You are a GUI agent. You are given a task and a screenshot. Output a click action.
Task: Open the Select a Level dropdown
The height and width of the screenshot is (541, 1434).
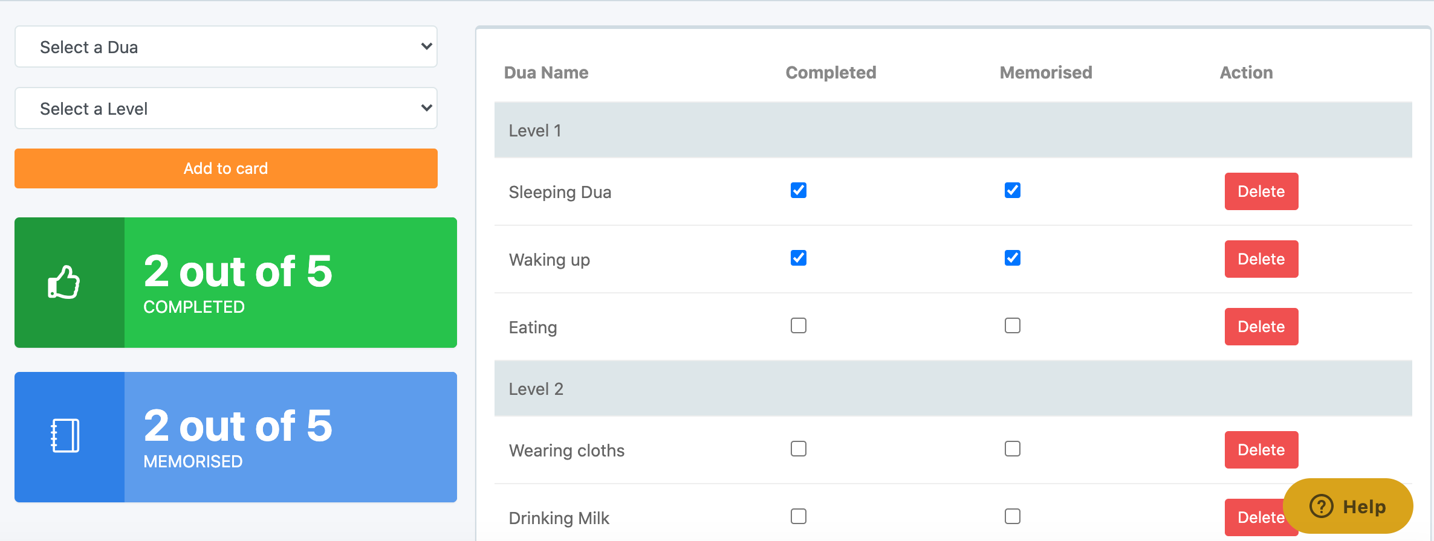point(226,109)
